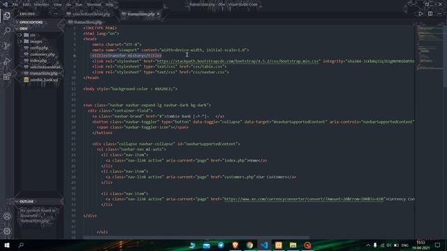Screen dimensions: 447x251
Task: Follow the stackpath bootstrapcdn CSS link
Action: click(x=237, y=61)
